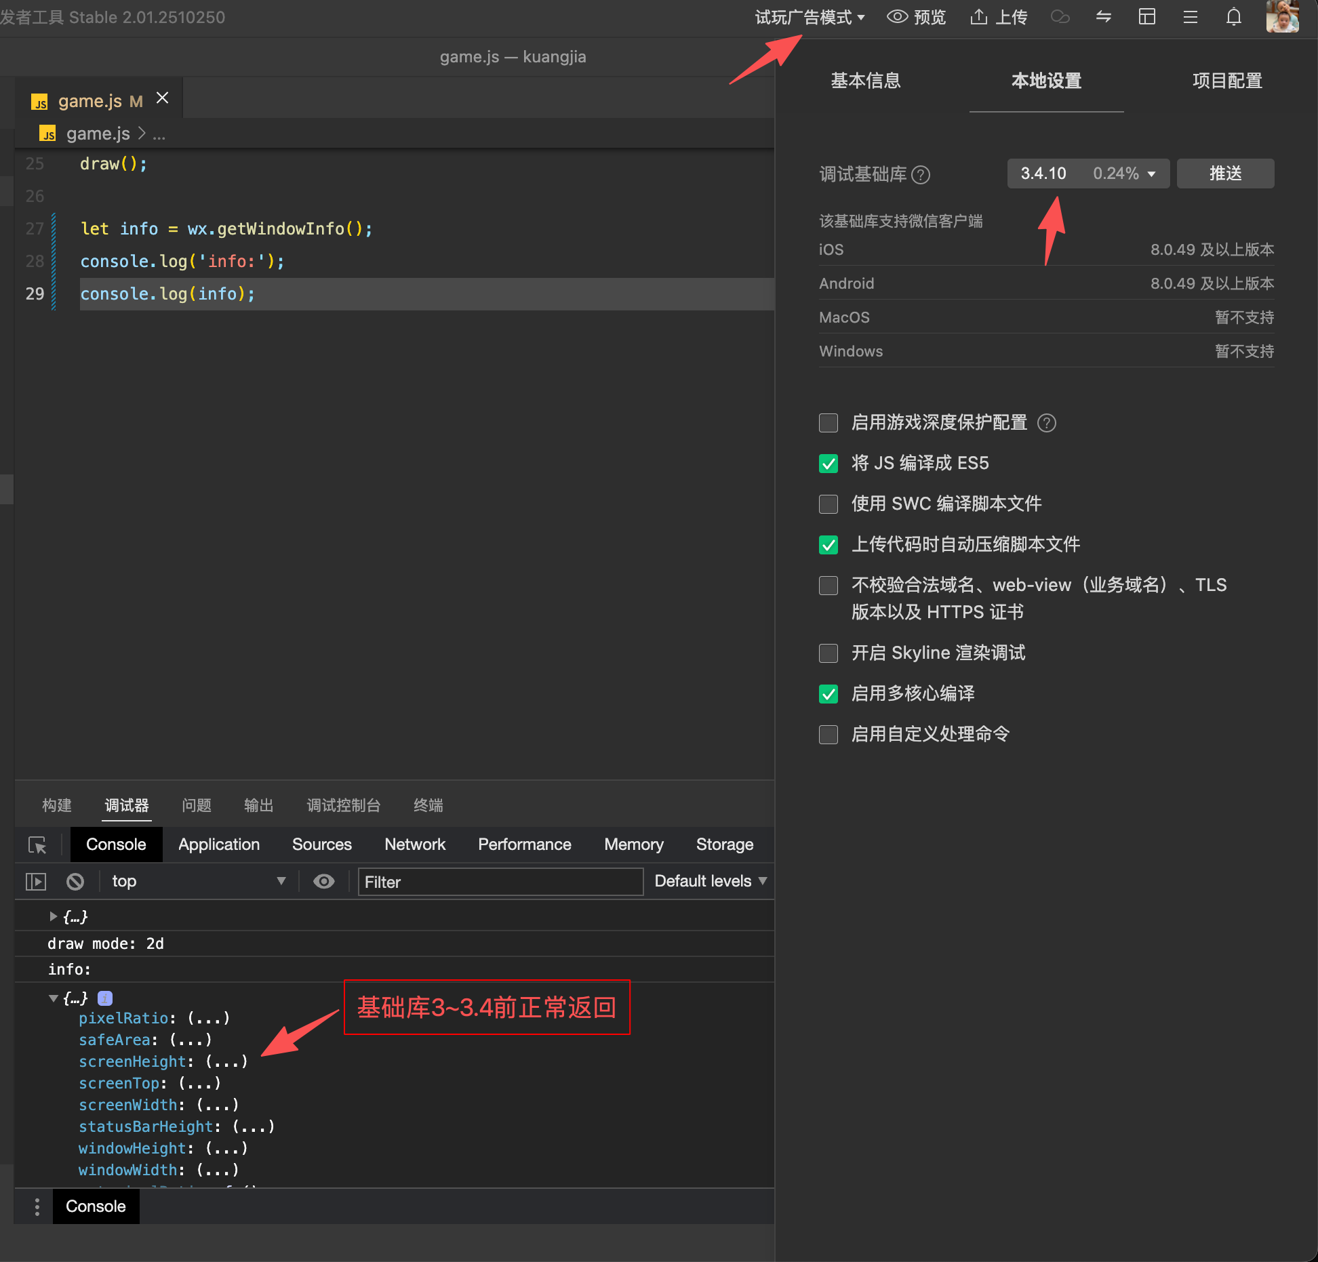Toggle the console sidebar panel icon
The height and width of the screenshot is (1262, 1318).
36,881
